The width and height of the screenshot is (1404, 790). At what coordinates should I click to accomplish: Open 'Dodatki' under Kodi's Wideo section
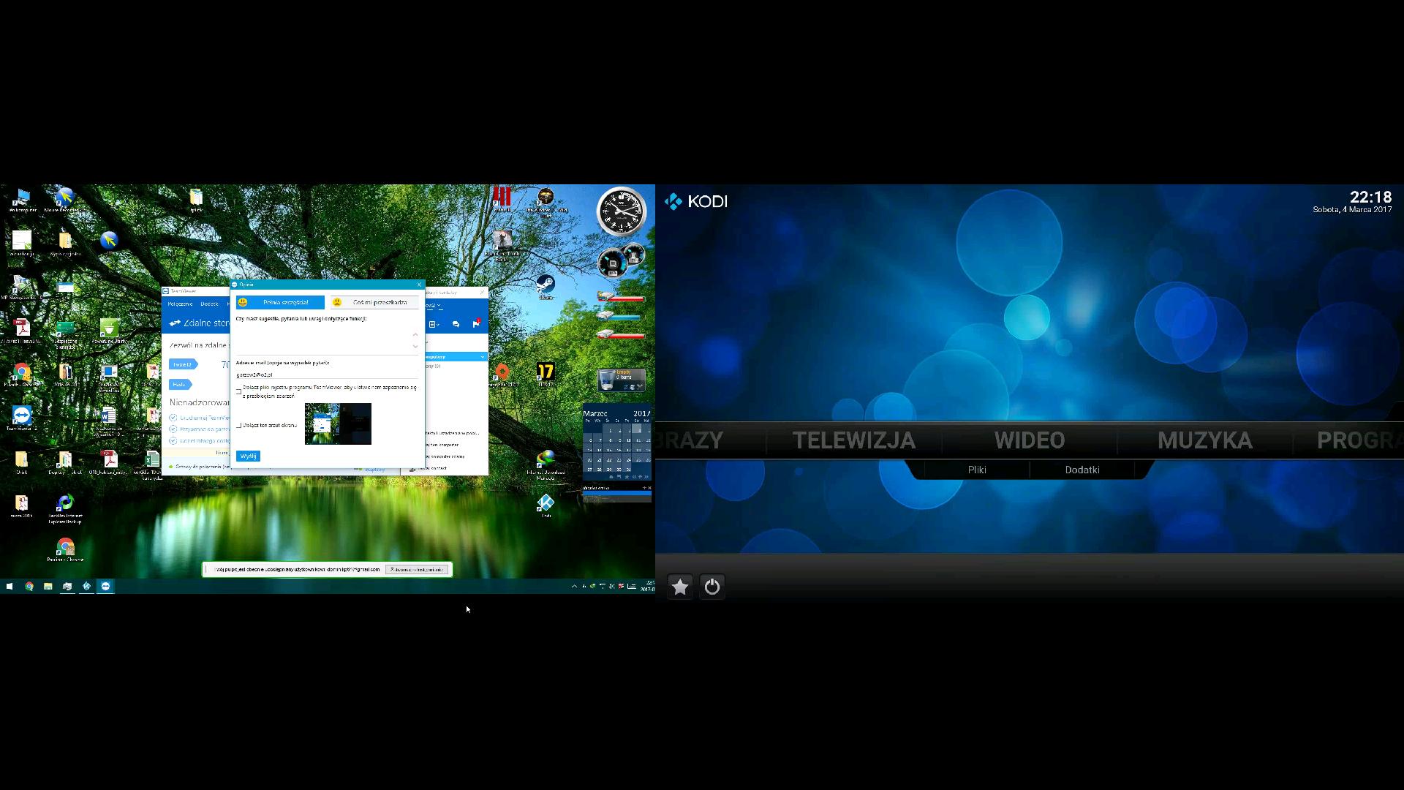1082,470
